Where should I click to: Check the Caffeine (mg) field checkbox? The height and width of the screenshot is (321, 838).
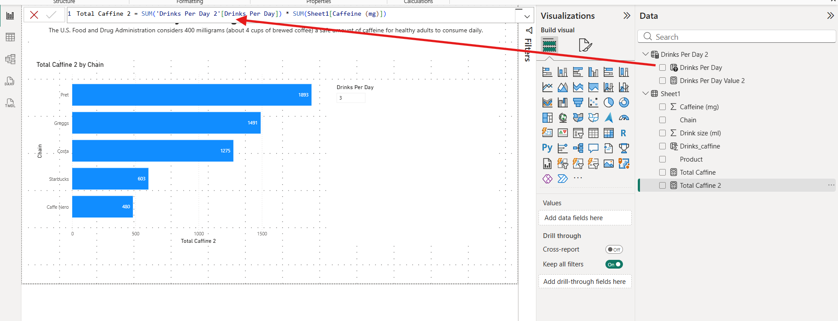(662, 107)
